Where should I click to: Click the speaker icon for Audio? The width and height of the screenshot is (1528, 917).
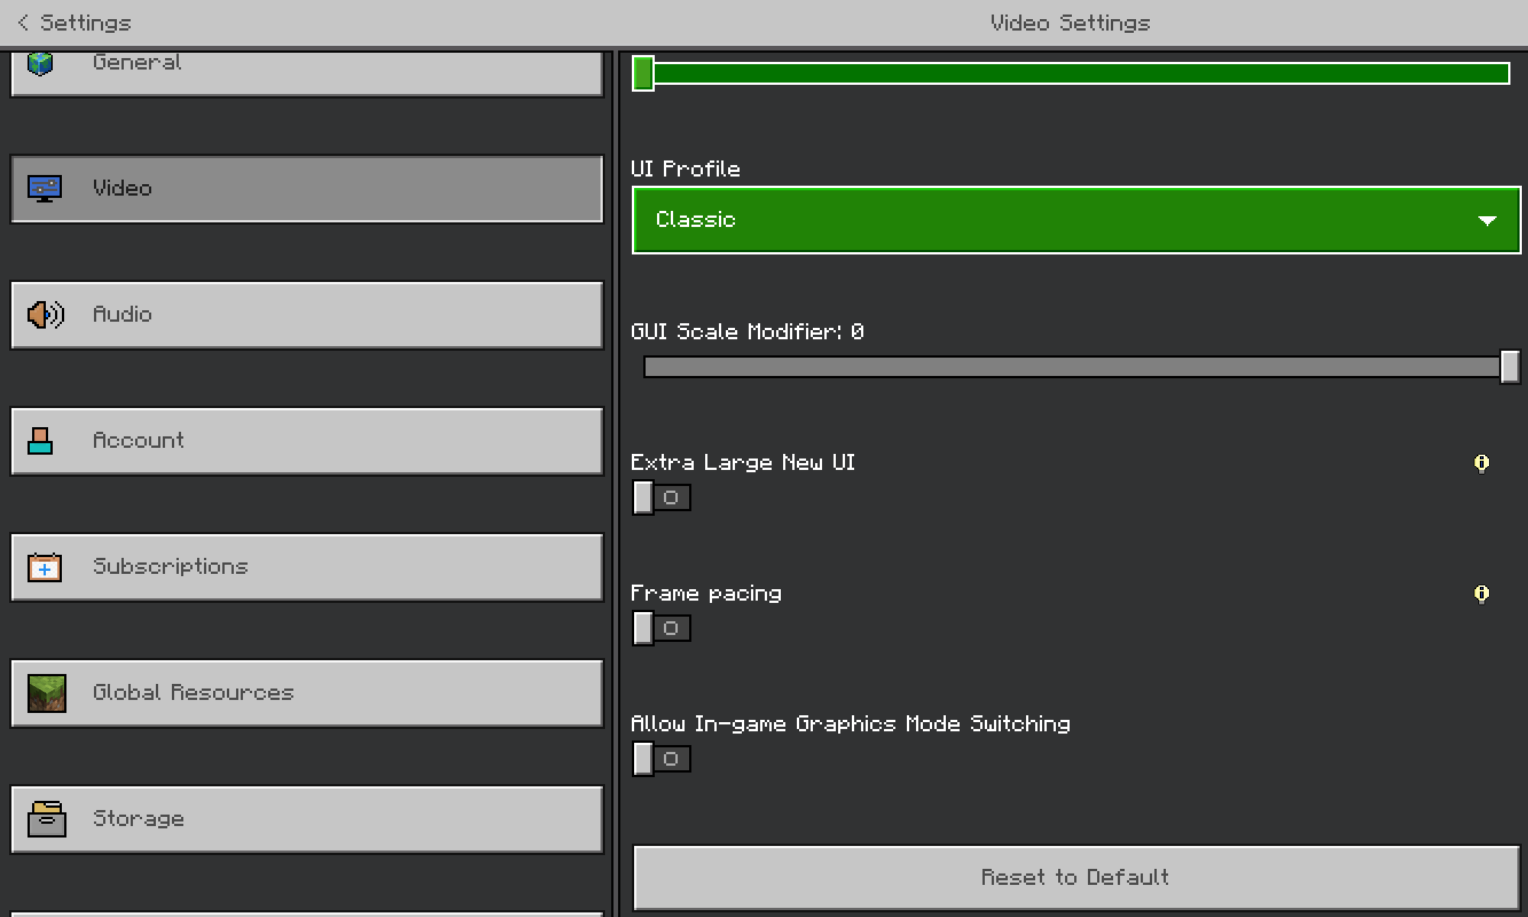[45, 314]
